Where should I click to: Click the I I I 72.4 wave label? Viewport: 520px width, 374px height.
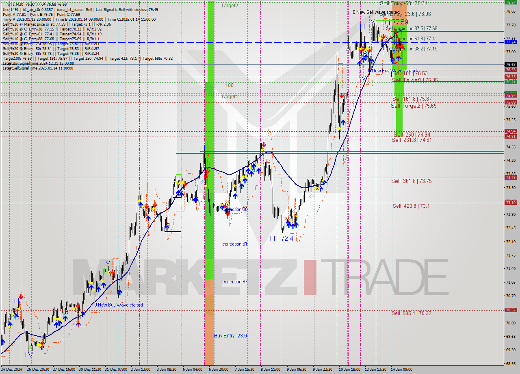pos(282,239)
